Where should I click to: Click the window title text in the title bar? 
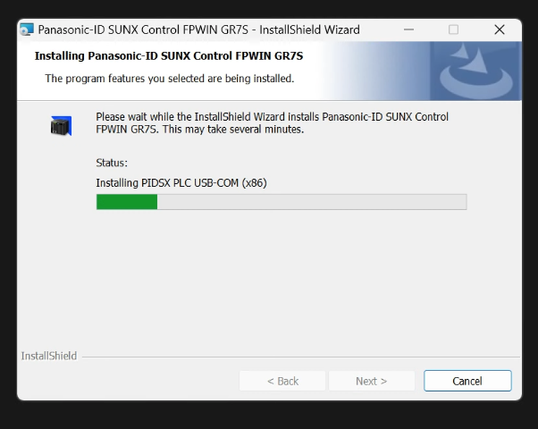(198, 29)
